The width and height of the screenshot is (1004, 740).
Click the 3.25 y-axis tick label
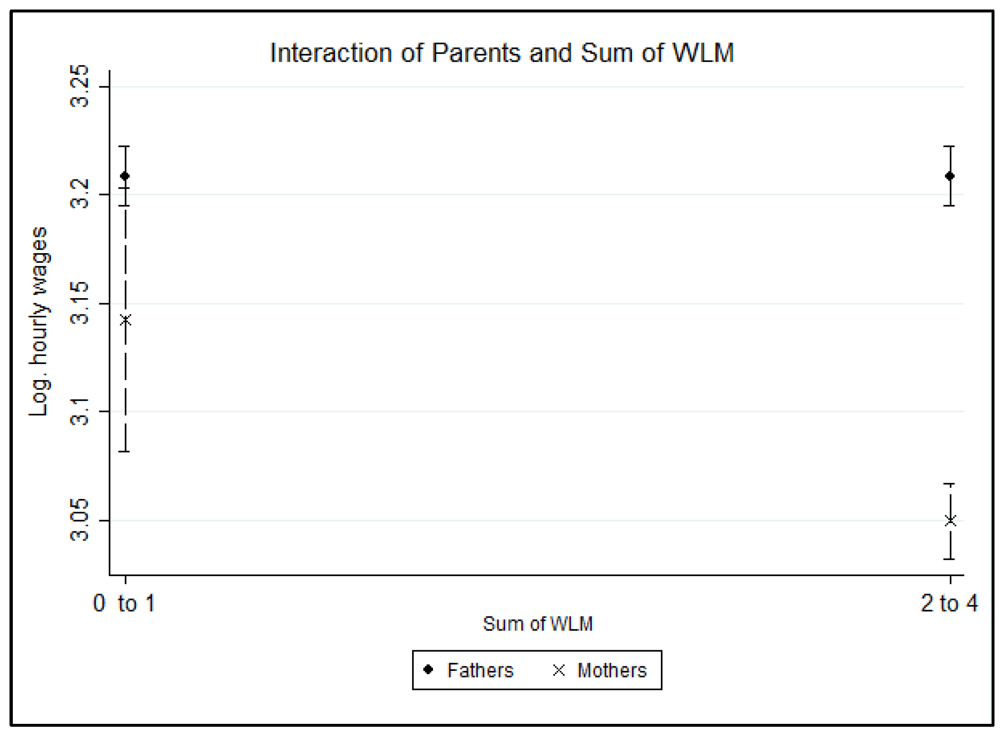click(80, 86)
